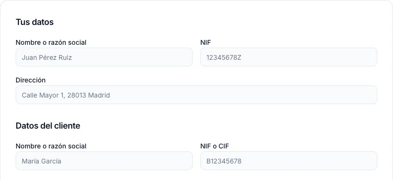Click the NIF input under Tus datos
Image resolution: width=393 pixels, height=180 pixels.
tap(289, 57)
